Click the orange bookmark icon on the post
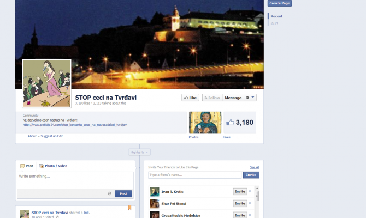The height and width of the screenshot is (218, 366). coord(129,208)
